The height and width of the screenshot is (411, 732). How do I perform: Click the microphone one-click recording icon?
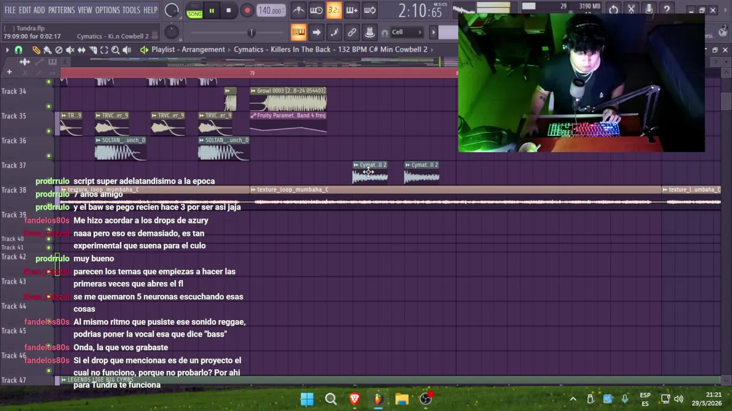click(x=649, y=10)
